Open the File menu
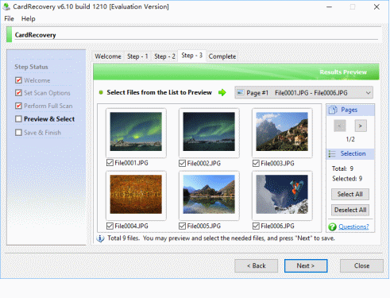 pyautogui.click(x=9, y=19)
